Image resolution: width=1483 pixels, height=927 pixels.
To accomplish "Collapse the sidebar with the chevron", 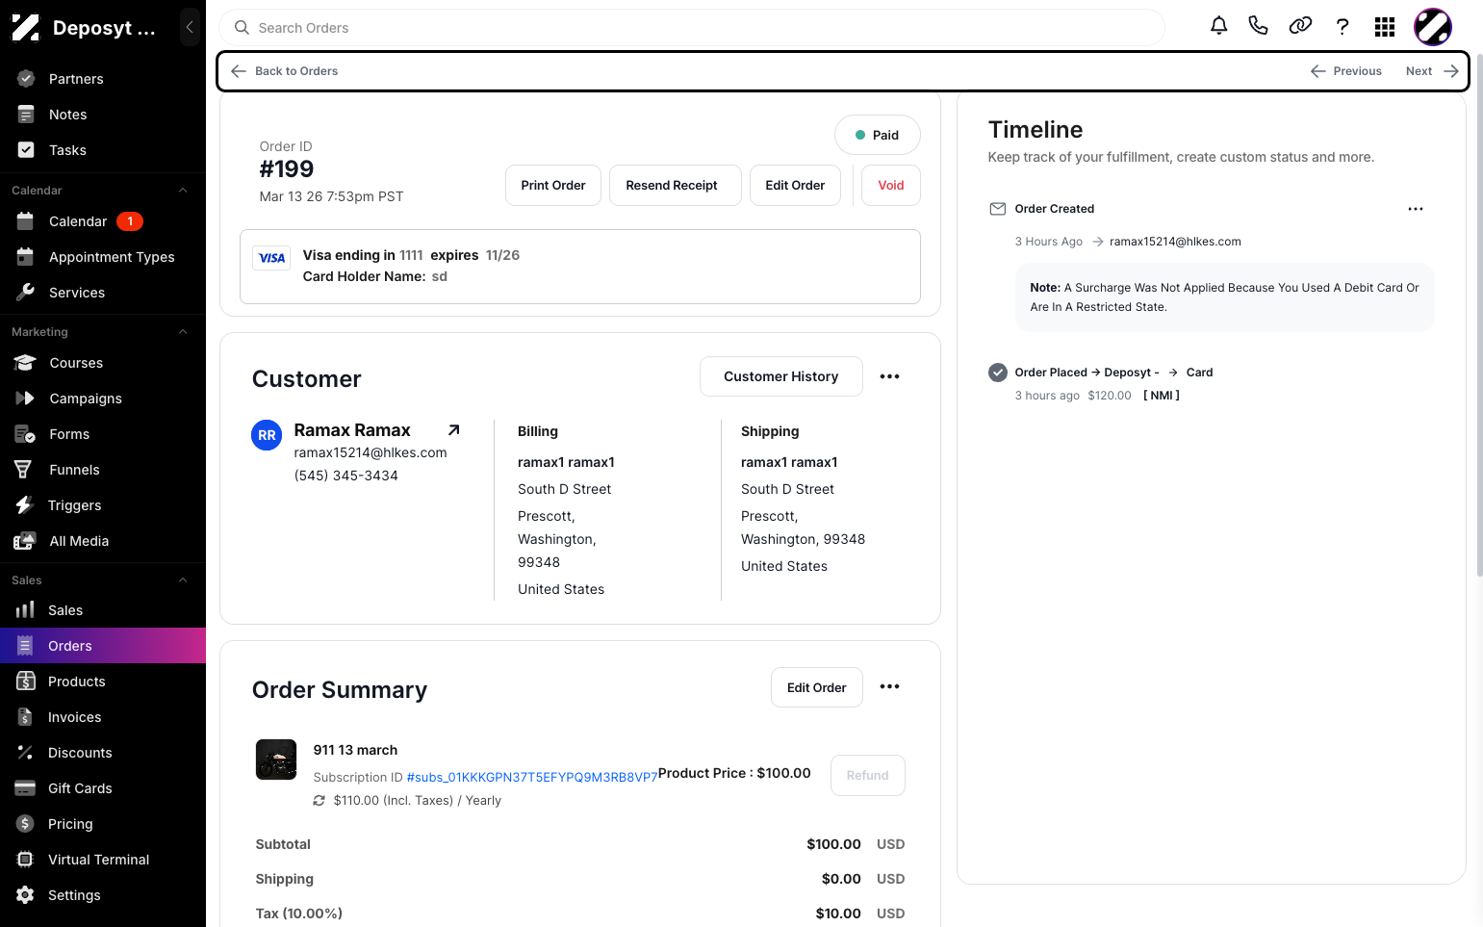I will pyautogui.click(x=190, y=27).
